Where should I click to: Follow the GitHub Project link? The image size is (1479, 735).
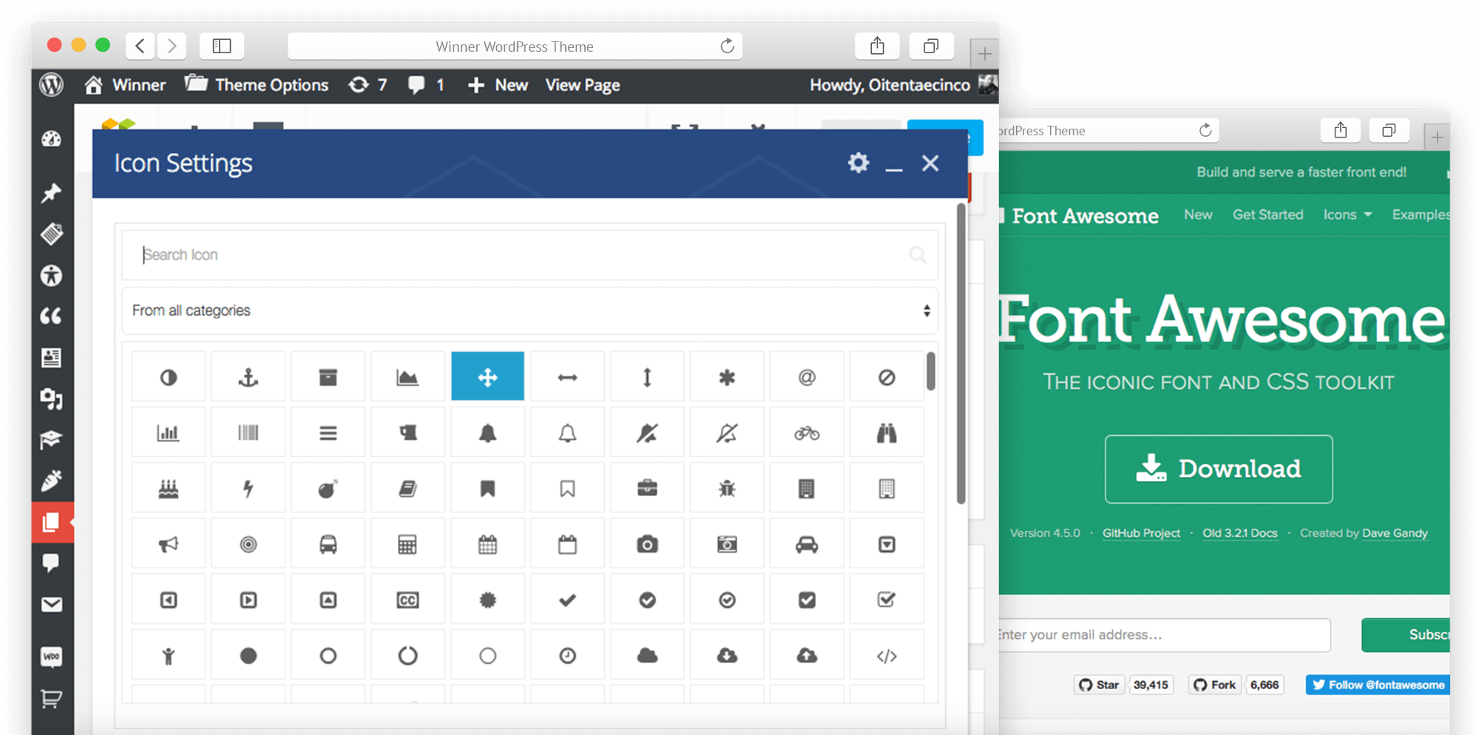tap(1141, 532)
